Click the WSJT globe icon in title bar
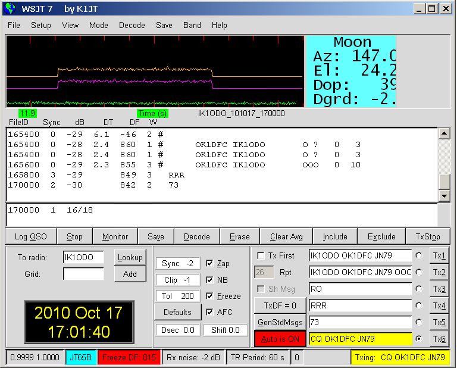The image size is (457, 368). pyautogui.click(x=10, y=8)
